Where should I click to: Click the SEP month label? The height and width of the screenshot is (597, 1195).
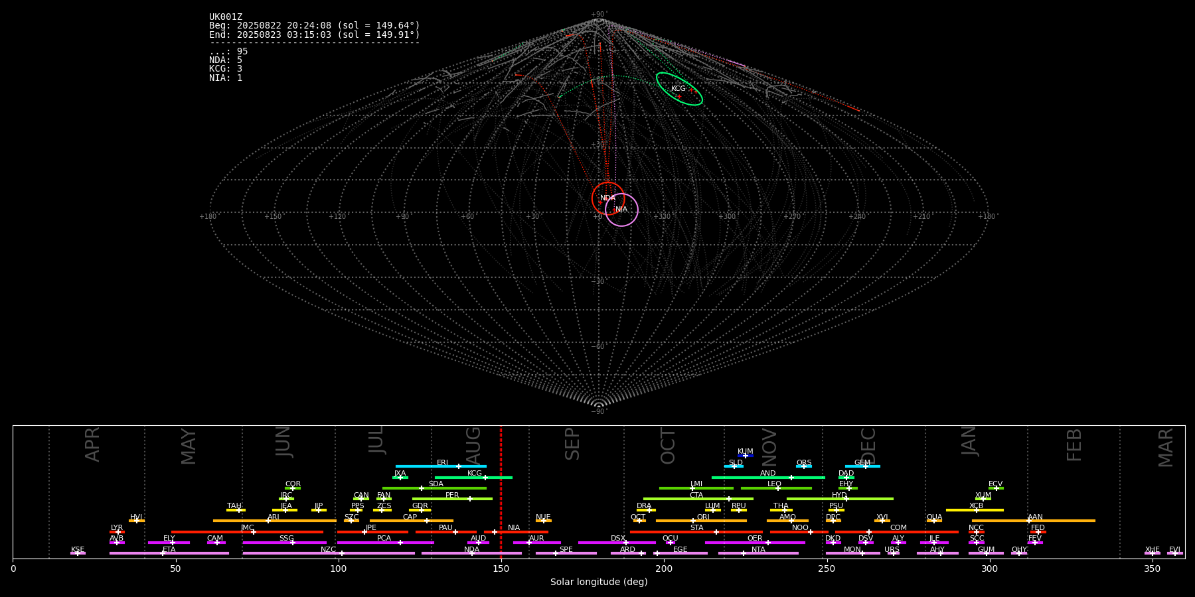[572, 444]
